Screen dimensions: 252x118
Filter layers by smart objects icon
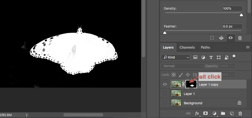tap(227, 57)
